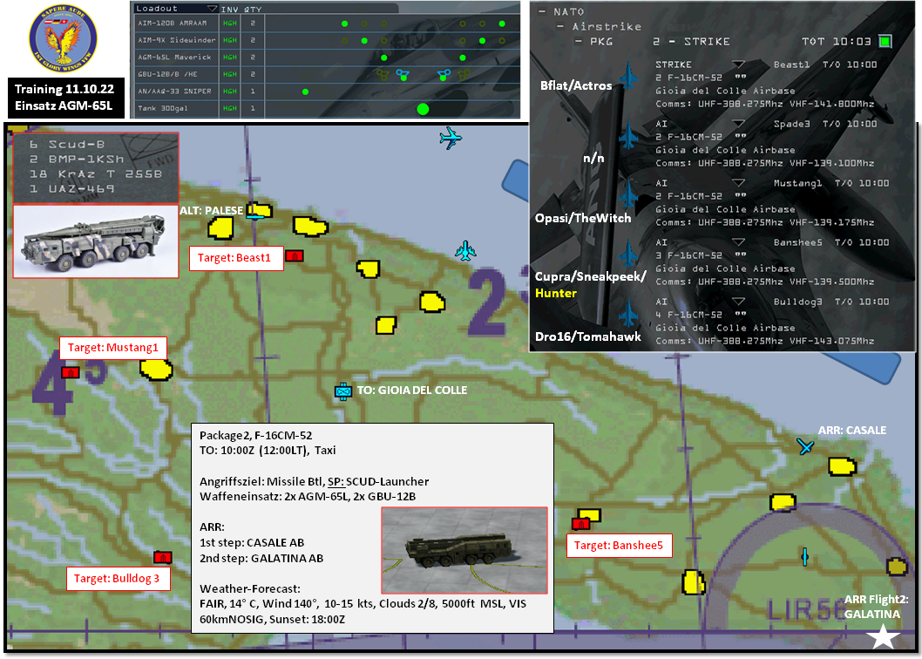
Task: Select the jet icon beside the Spade3 flight
Action: pos(629,135)
